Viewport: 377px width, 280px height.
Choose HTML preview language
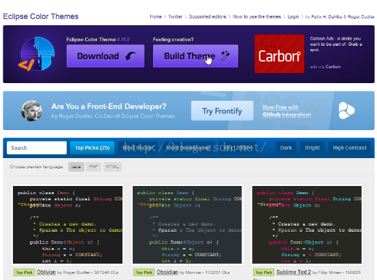(112, 167)
